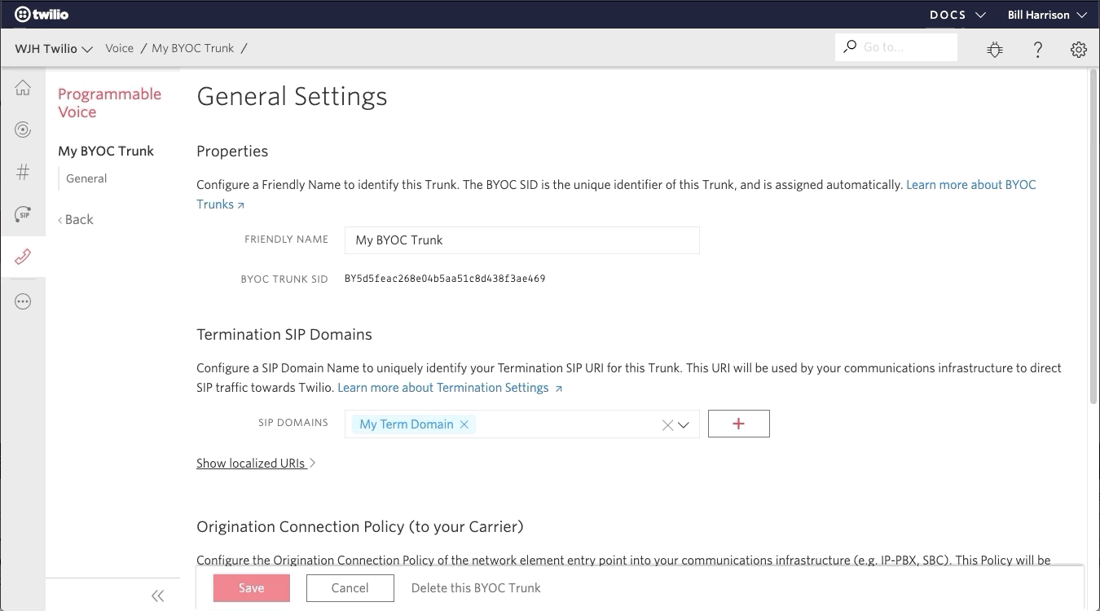Click the Twilio logo
Viewport: 1100px width, 611px height.
pyautogui.click(x=42, y=15)
